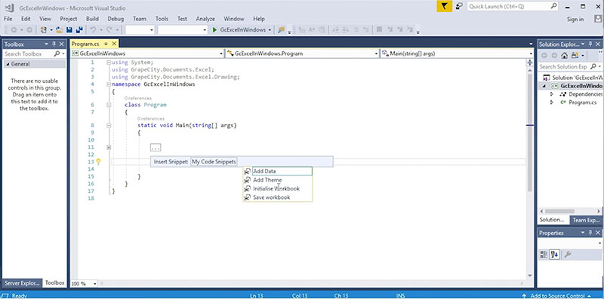Click the Quick Launch search magnifier

click(x=553, y=6)
